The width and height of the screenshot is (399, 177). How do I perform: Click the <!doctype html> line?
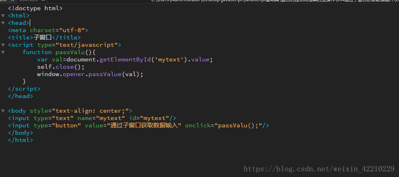click(35, 8)
